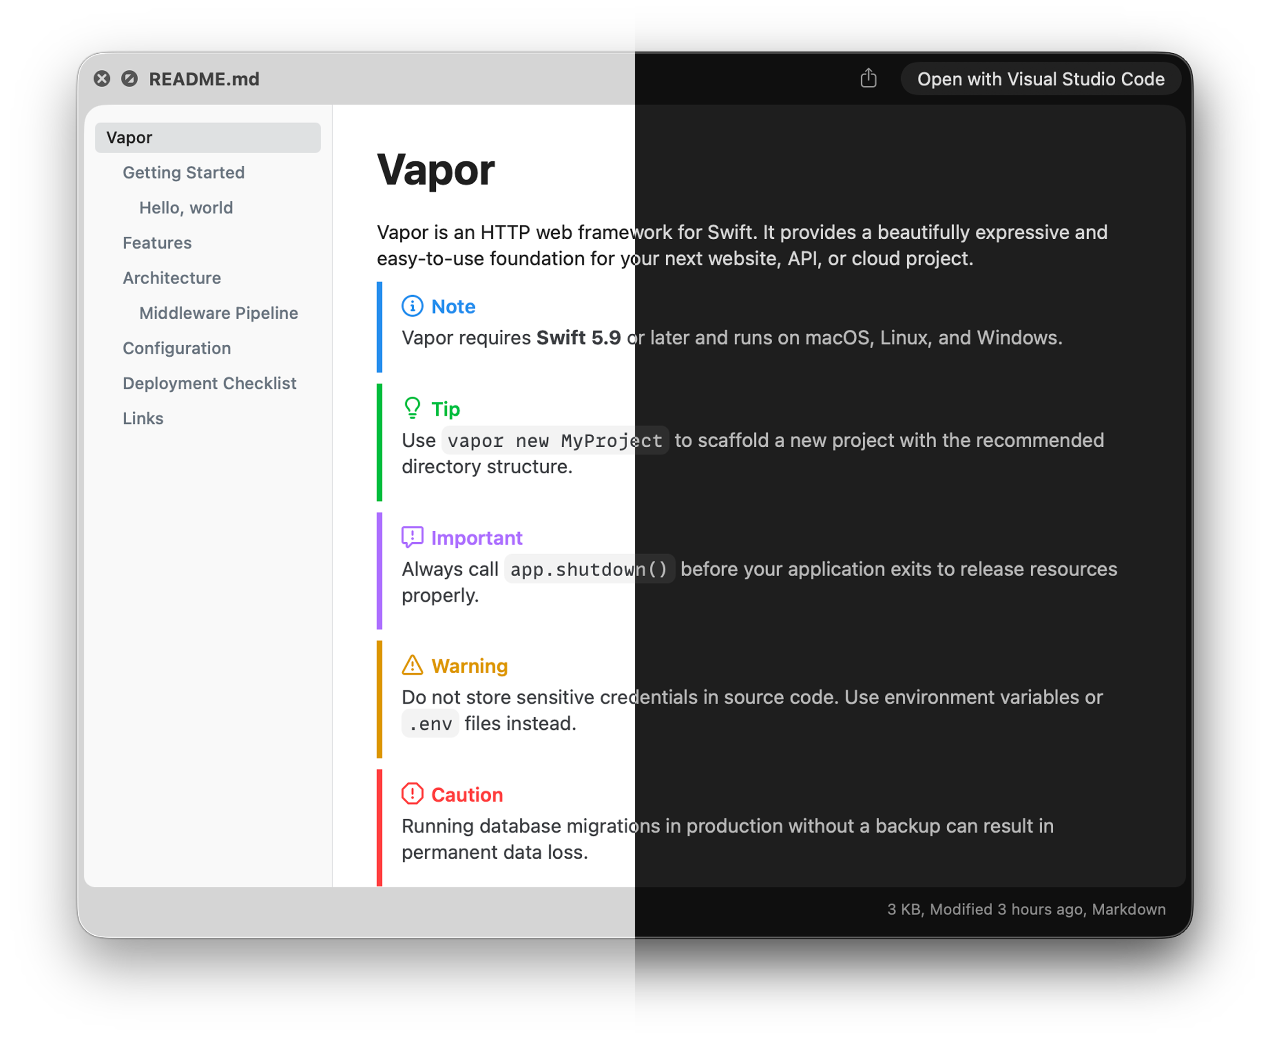Viewport: 1270px width, 1040px height.
Task: Click the Warning triangle icon
Action: (412, 666)
